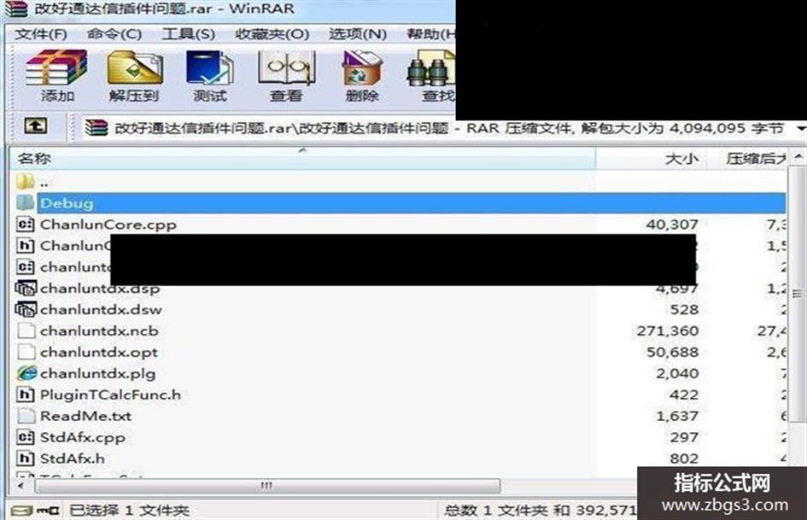The height and width of the screenshot is (520, 807).
Task: Click the chanluntdx.dsp project icon
Action: tap(26, 288)
